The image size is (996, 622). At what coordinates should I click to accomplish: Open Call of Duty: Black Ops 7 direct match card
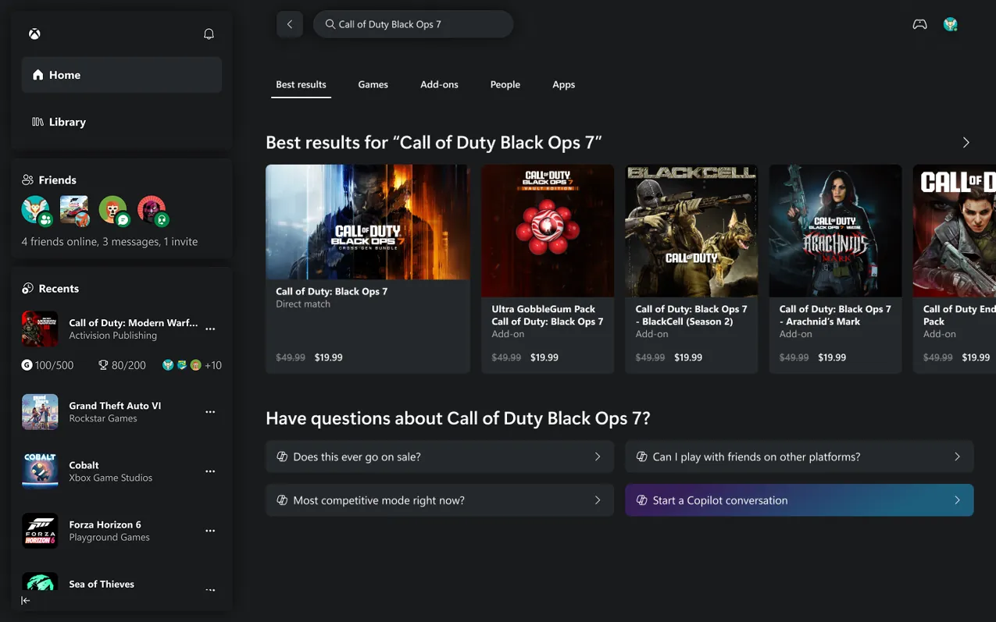coord(368,268)
